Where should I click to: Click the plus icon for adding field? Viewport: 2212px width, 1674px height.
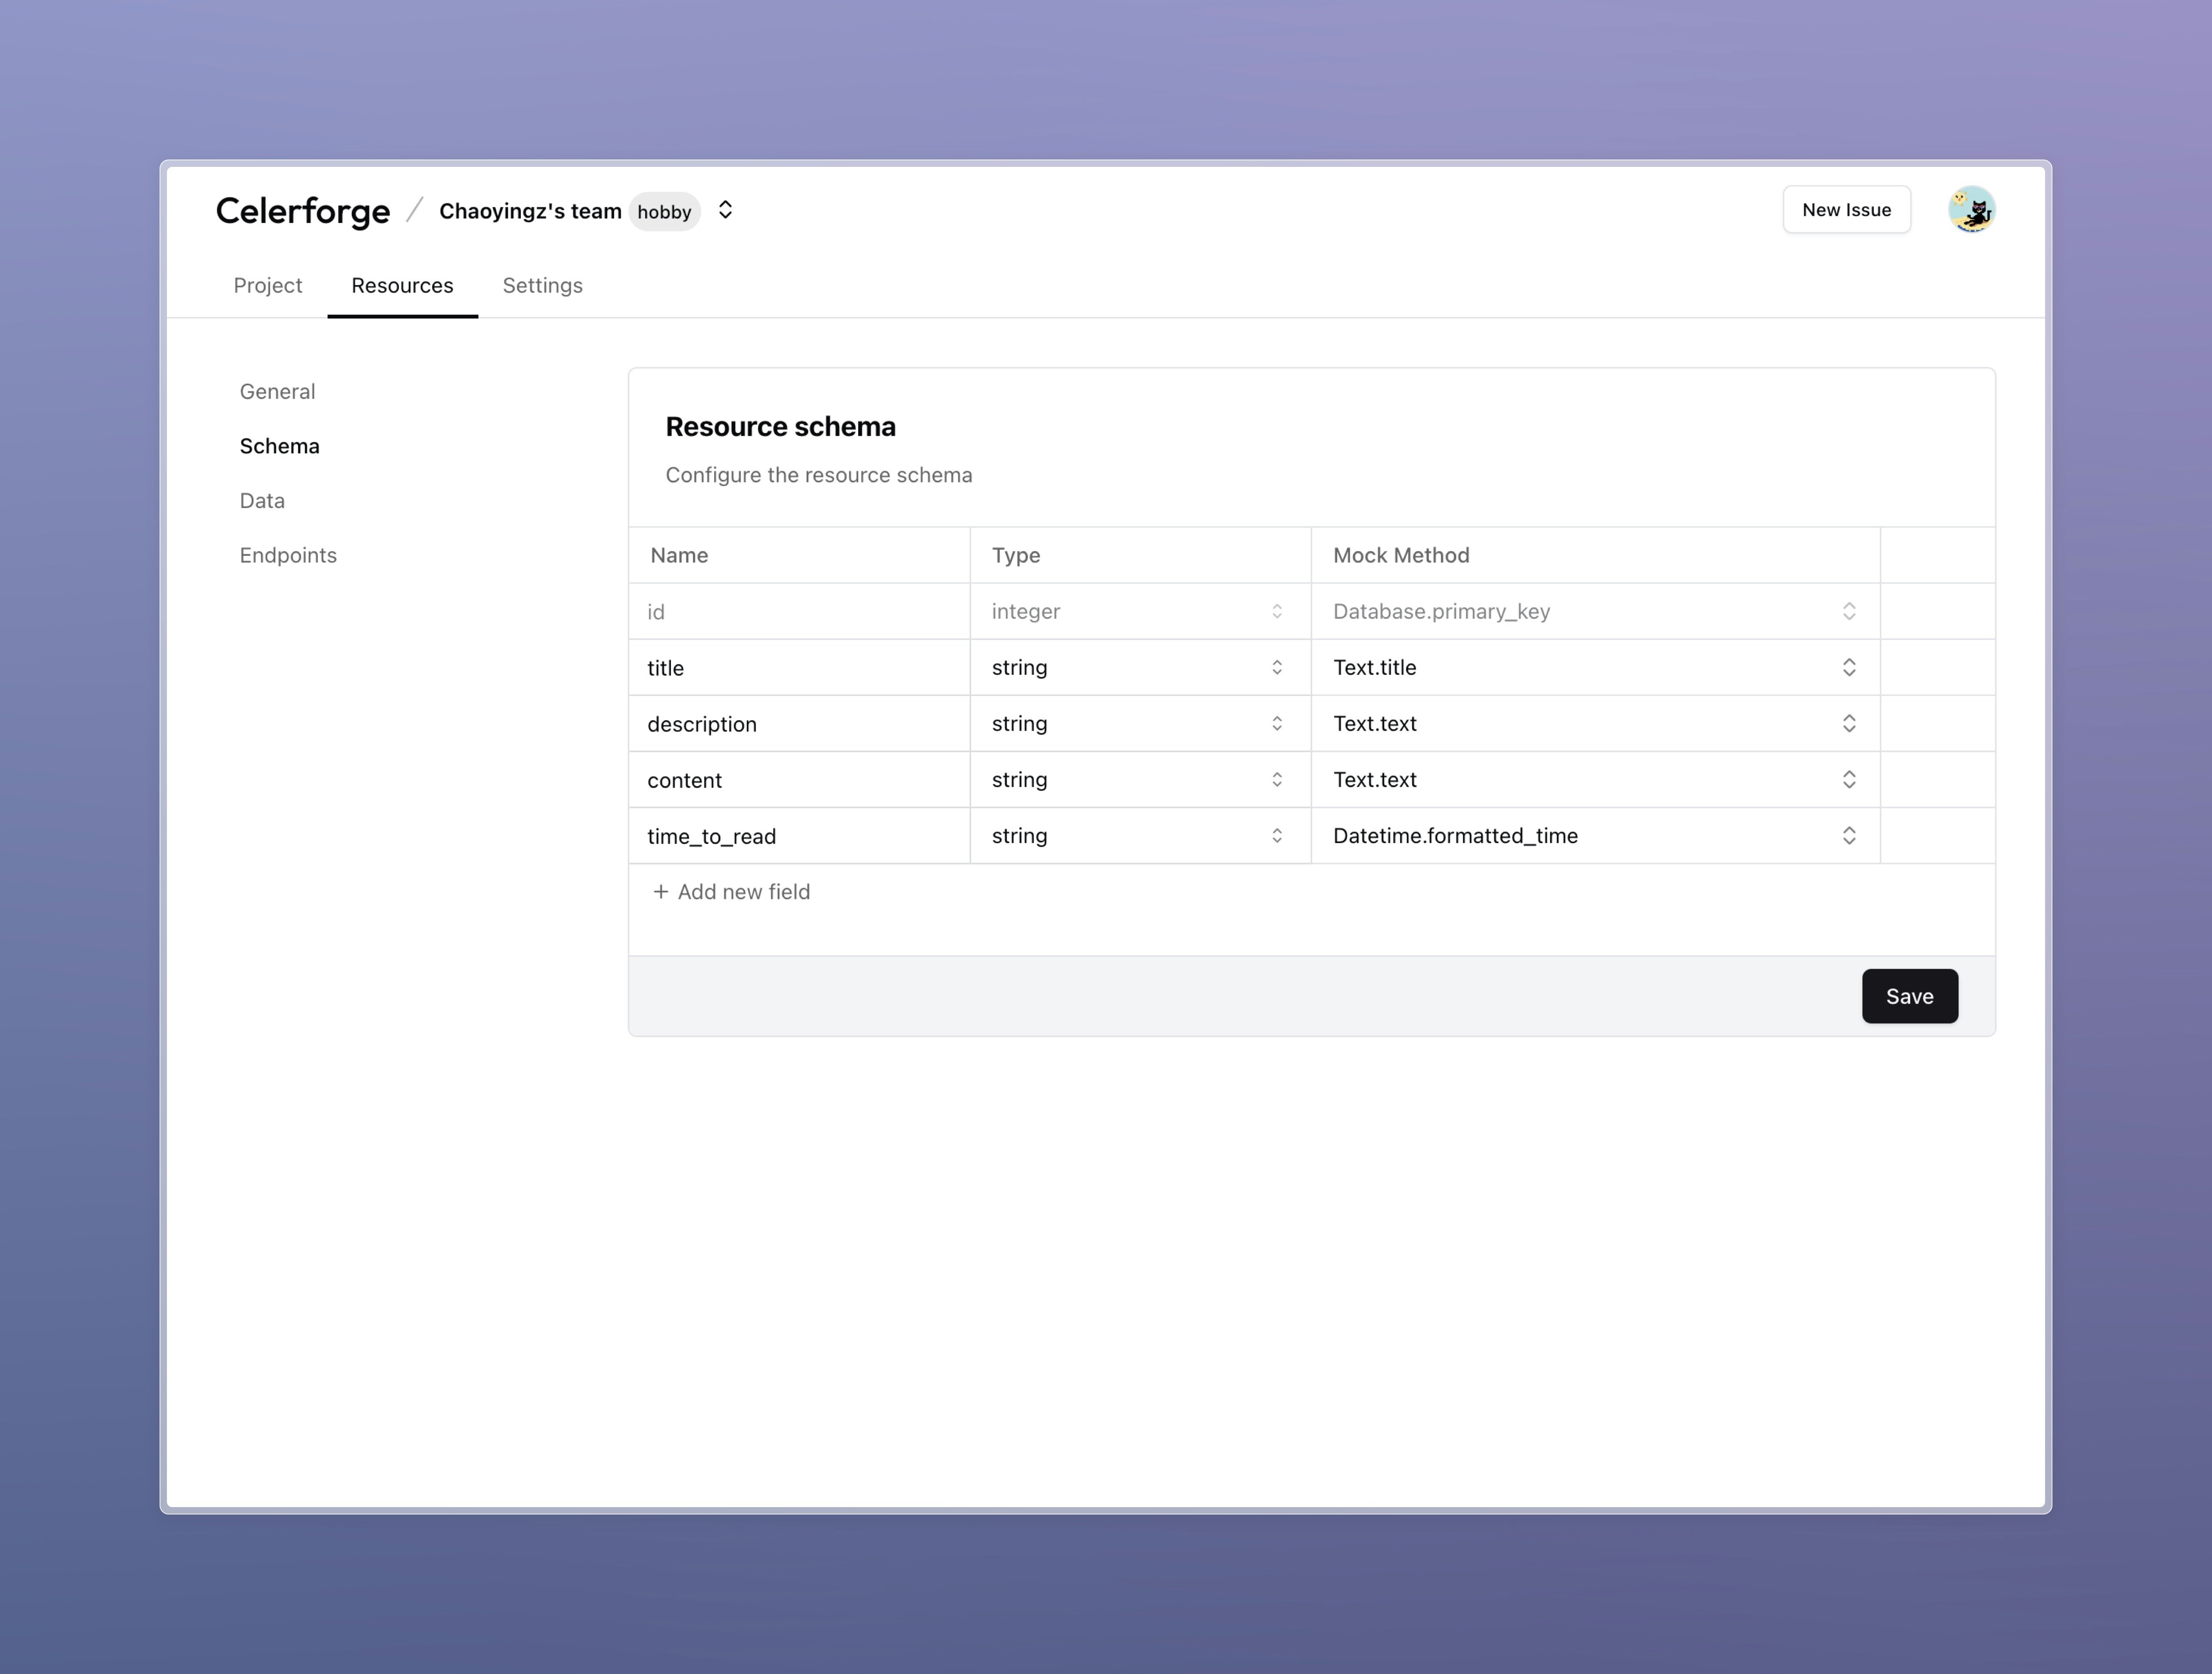point(660,891)
